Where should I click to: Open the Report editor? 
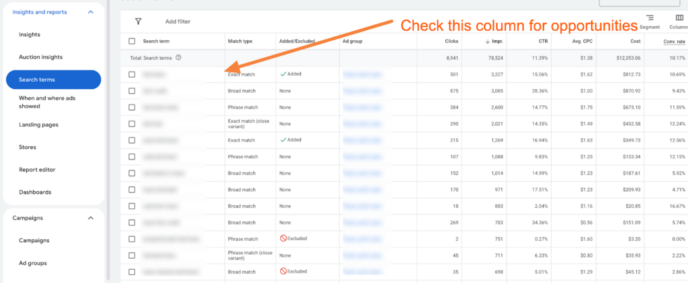pos(38,170)
